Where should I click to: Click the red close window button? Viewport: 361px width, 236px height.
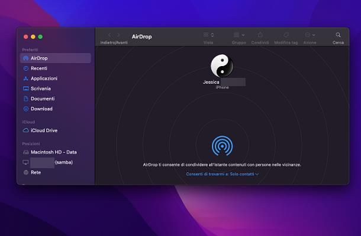pyautogui.click(x=26, y=37)
